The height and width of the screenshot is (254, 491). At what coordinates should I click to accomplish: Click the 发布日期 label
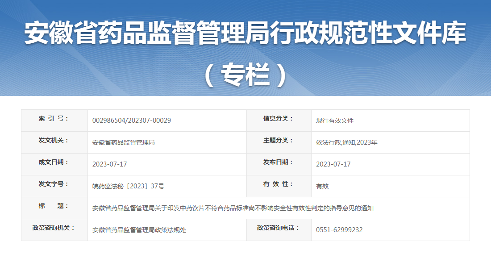click(278, 162)
